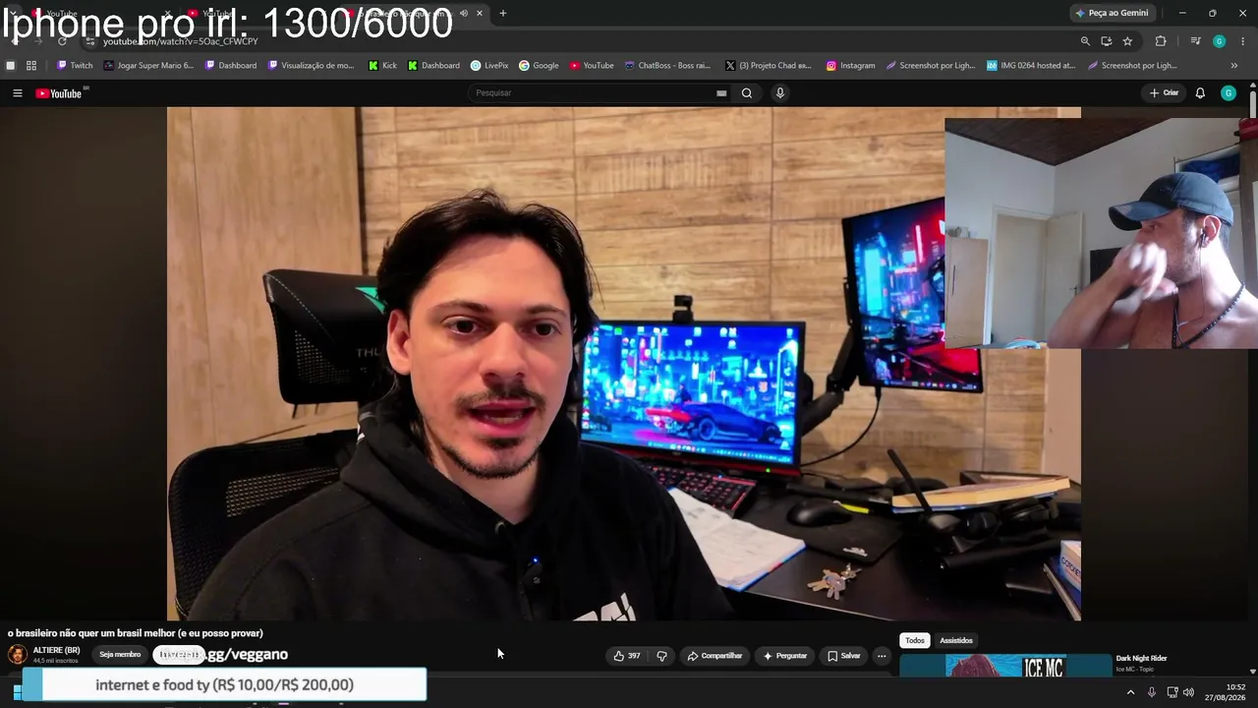Open the on-screen keyboard in the search box

(x=721, y=93)
